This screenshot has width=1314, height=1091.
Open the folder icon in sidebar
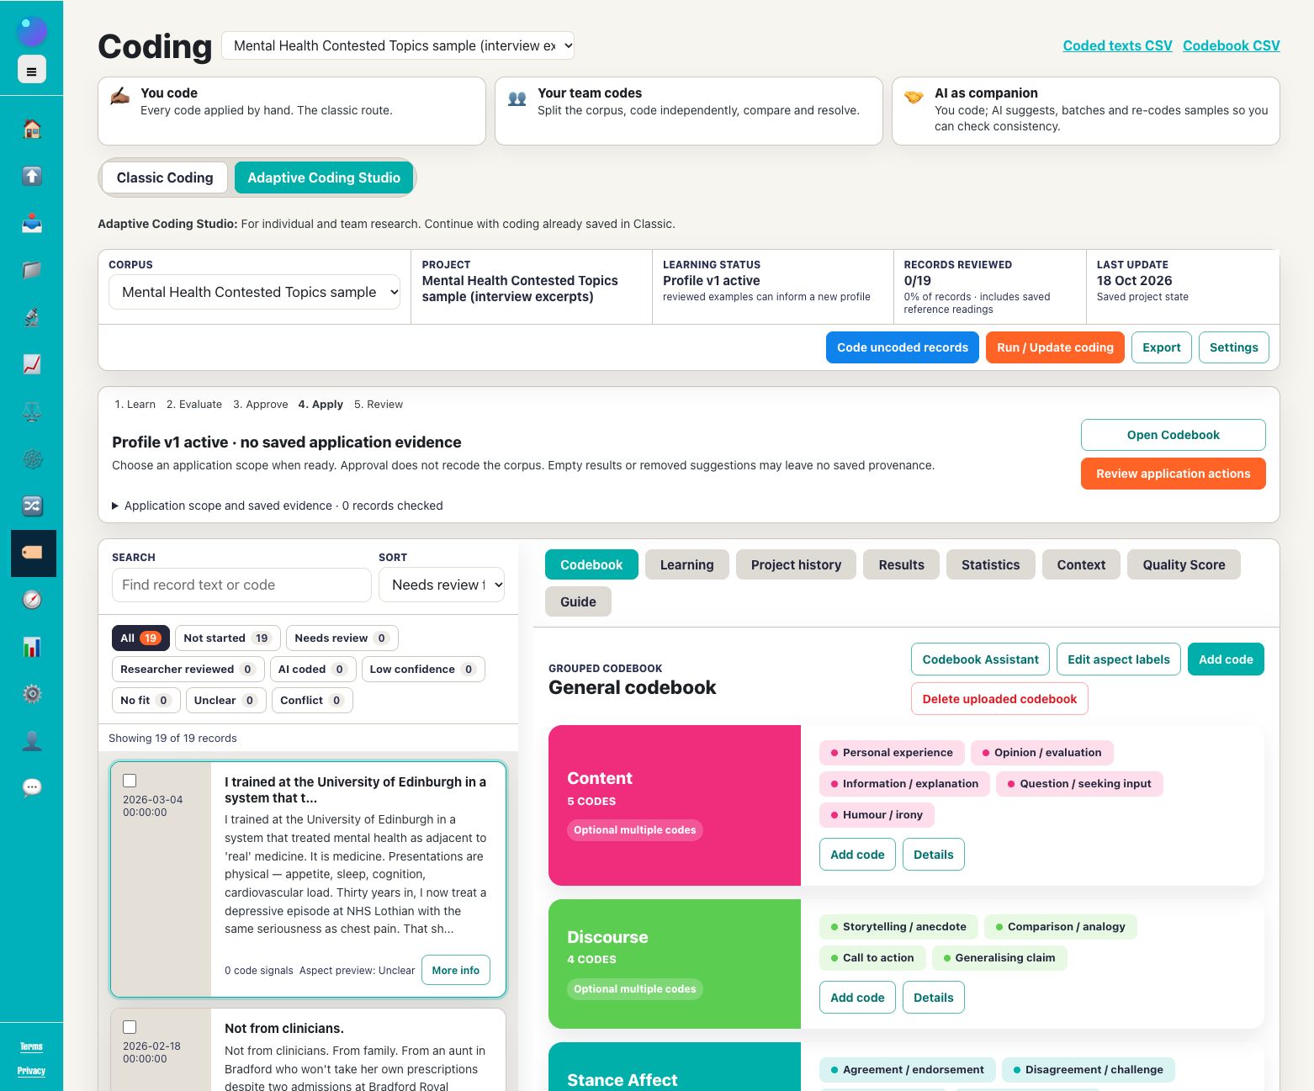click(x=32, y=270)
